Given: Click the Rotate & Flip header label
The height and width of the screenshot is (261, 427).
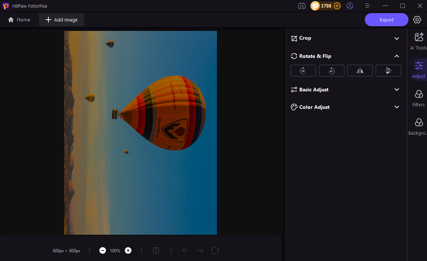Looking at the screenshot, I should 315,56.
